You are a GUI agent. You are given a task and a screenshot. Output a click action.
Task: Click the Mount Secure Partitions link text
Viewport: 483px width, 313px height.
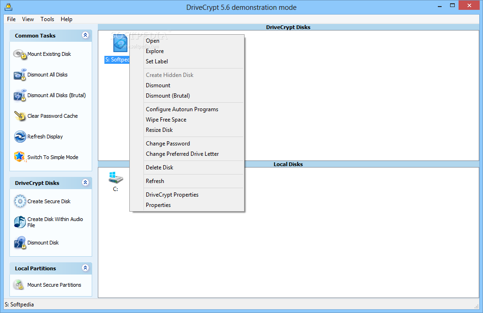[54, 285]
